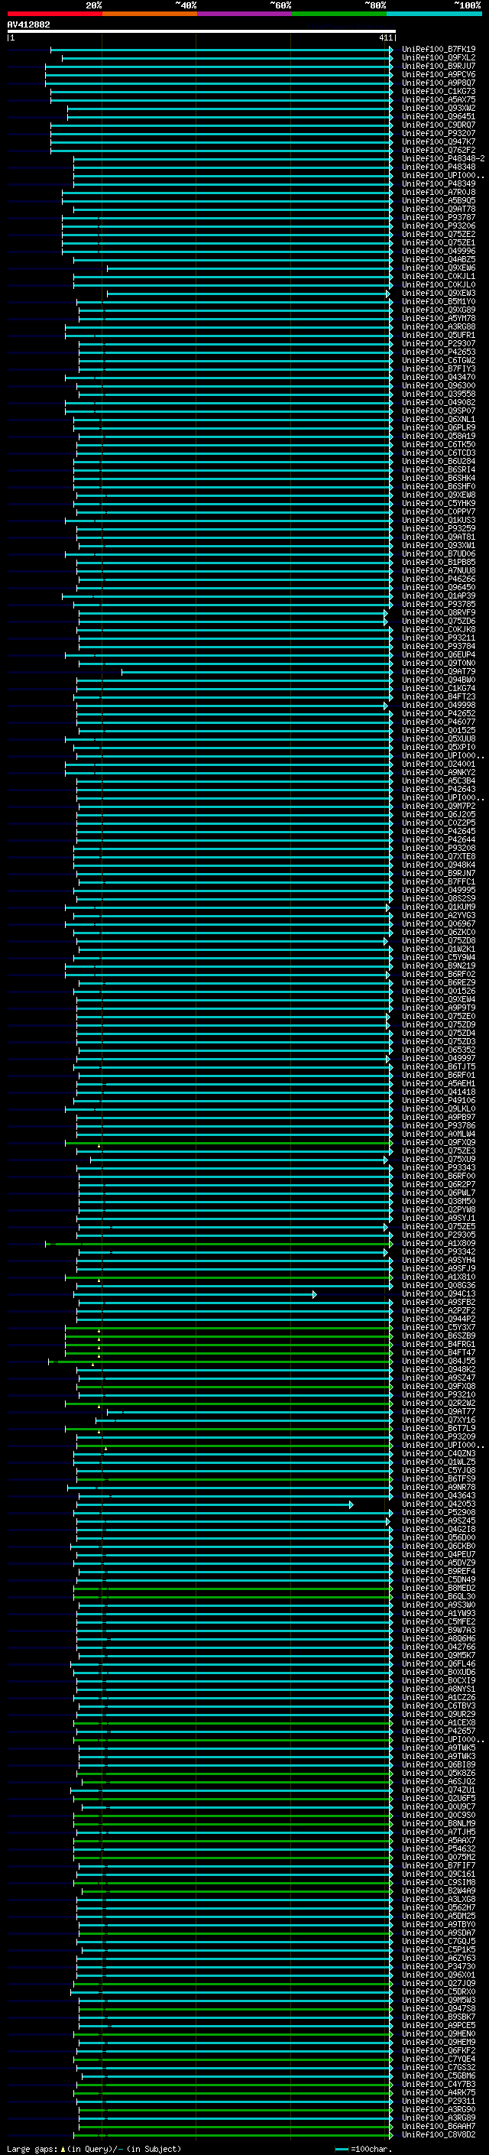The width and height of the screenshot is (489, 2155).
Task: Select the UniRef100_Q9FXQ9 label
Action: pyautogui.click(x=438, y=1143)
